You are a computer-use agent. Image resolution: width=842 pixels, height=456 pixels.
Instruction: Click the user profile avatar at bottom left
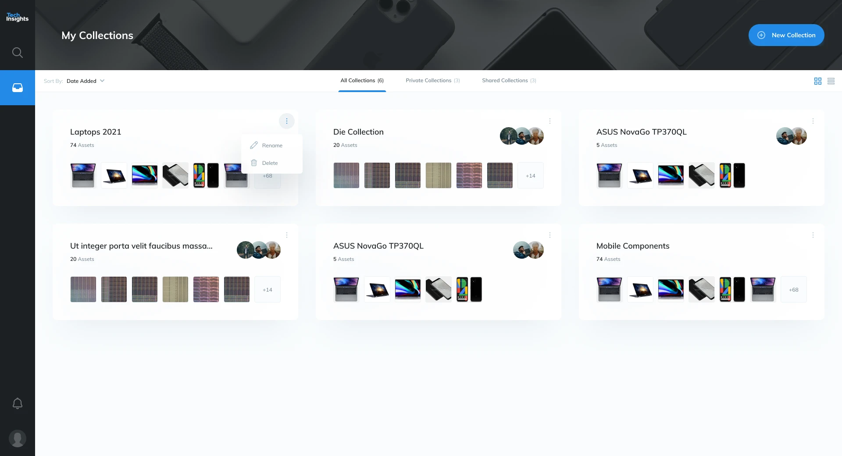(18, 438)
